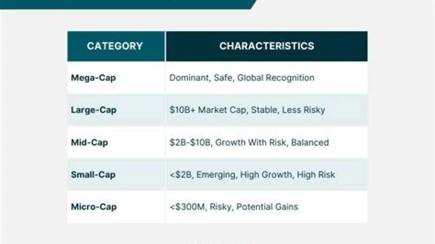Select the Mega-Cap row label
This screenshot has height=244, width=435.
[93, 78]
